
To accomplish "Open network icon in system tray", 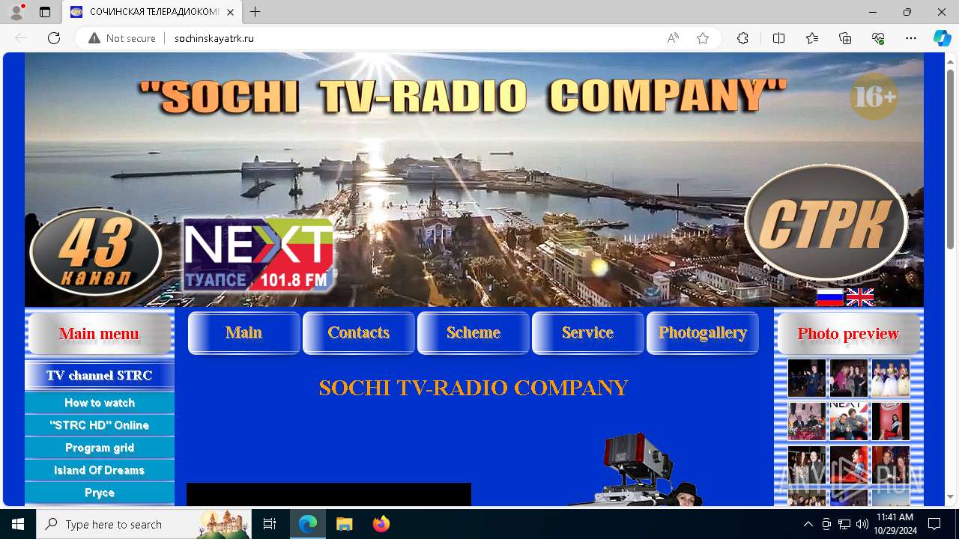I will pos(844,524).
